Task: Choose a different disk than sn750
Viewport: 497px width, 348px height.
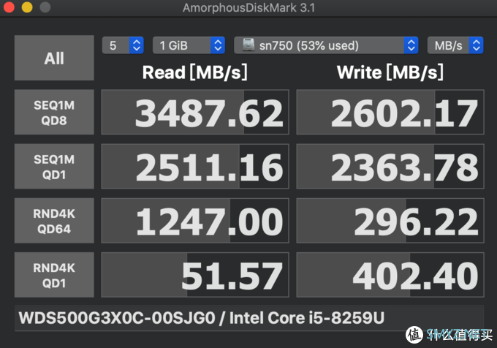Action: (x=326, y=45)
